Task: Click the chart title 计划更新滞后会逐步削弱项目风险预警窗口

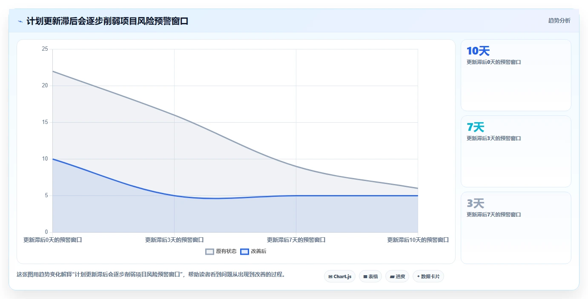Action: click(107, 21)
